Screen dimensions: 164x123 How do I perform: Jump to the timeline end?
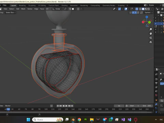[72, 106]
